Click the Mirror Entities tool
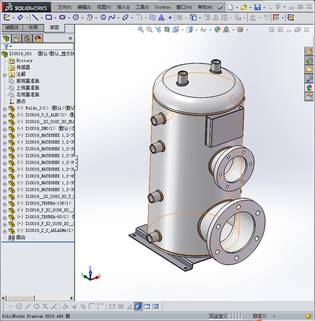Screen dimensions: 315x321 click(x=215, y=18)
